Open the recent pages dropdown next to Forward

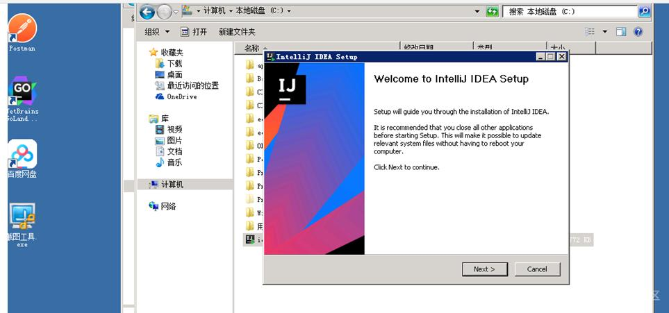(x=176, y=12)
